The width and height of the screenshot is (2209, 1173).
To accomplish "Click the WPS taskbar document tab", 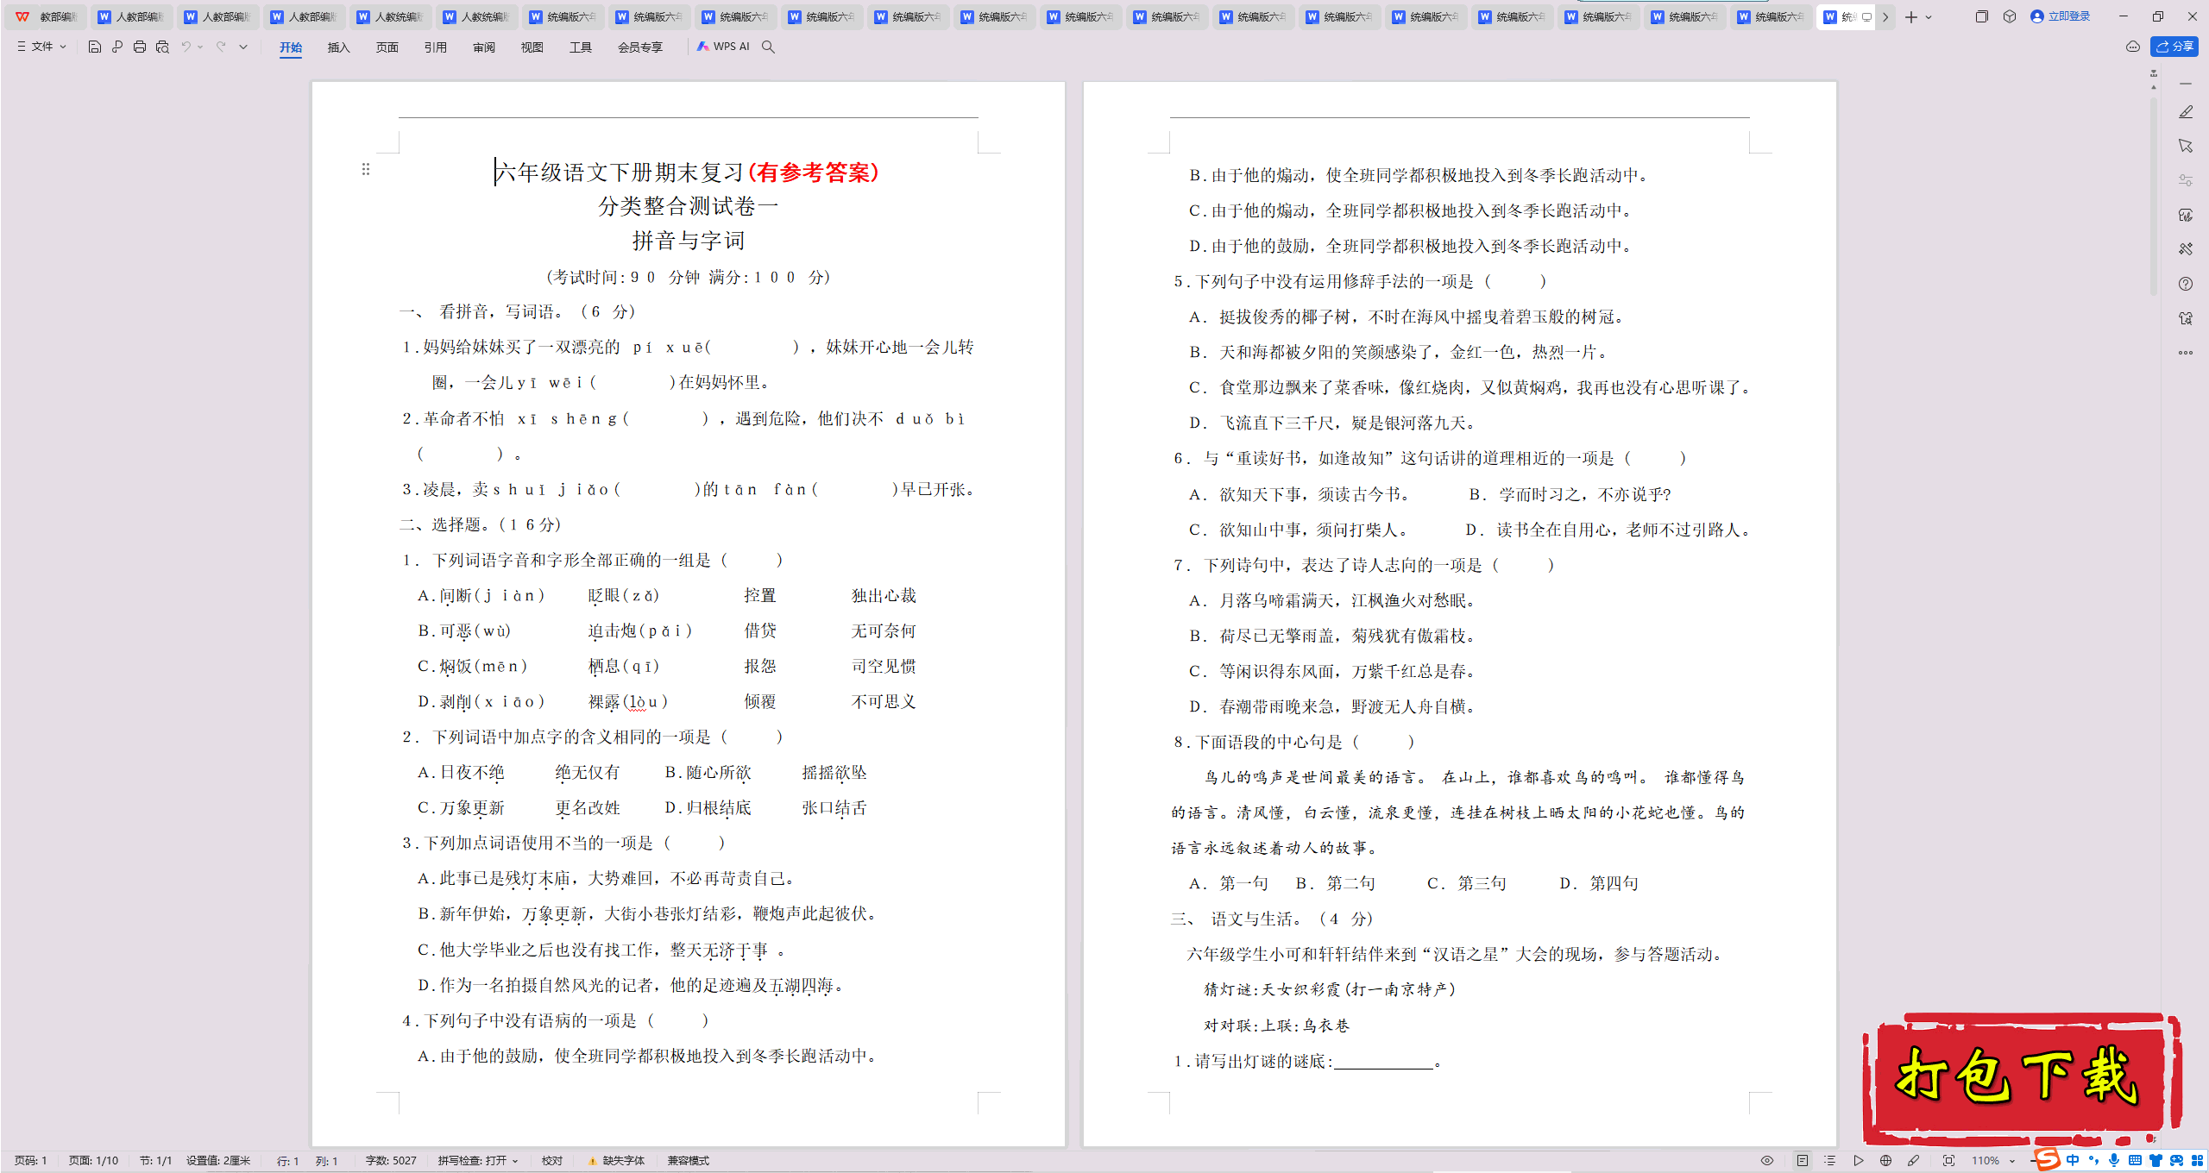I will pyautogui.click(x=1844, y=13).
